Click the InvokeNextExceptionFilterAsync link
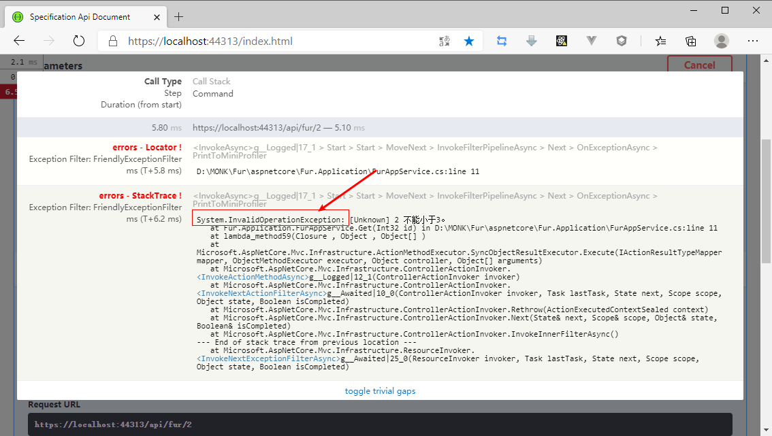This screenshot has width=772, height=436. click(x=268, y=358)
